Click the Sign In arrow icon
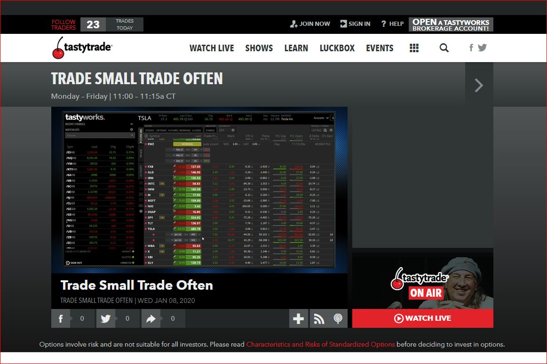The height and width of the screenshot is (364, 547). (343, 24)
